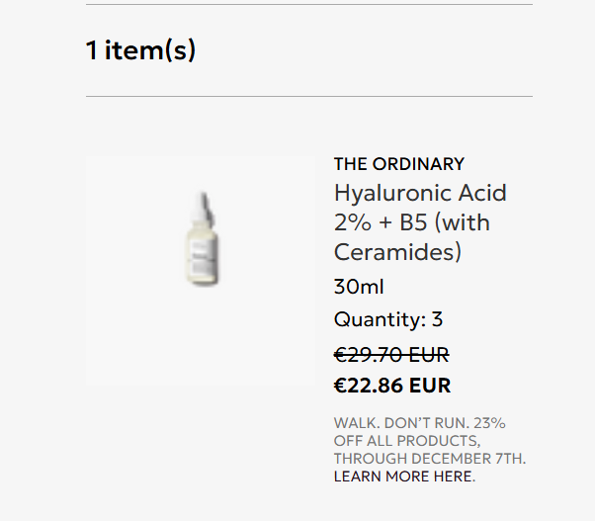This screenshot has width=595, height=521.
Task: Click THE ORDINARY brand name
Action: [x=398, y=164]
